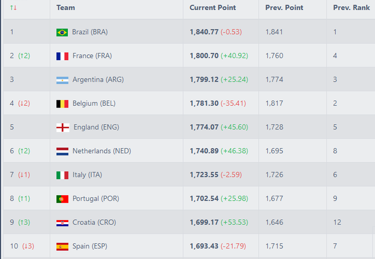The image size is (375, 259).
Task: Click the Belgium flag icon
Action: 62,104
